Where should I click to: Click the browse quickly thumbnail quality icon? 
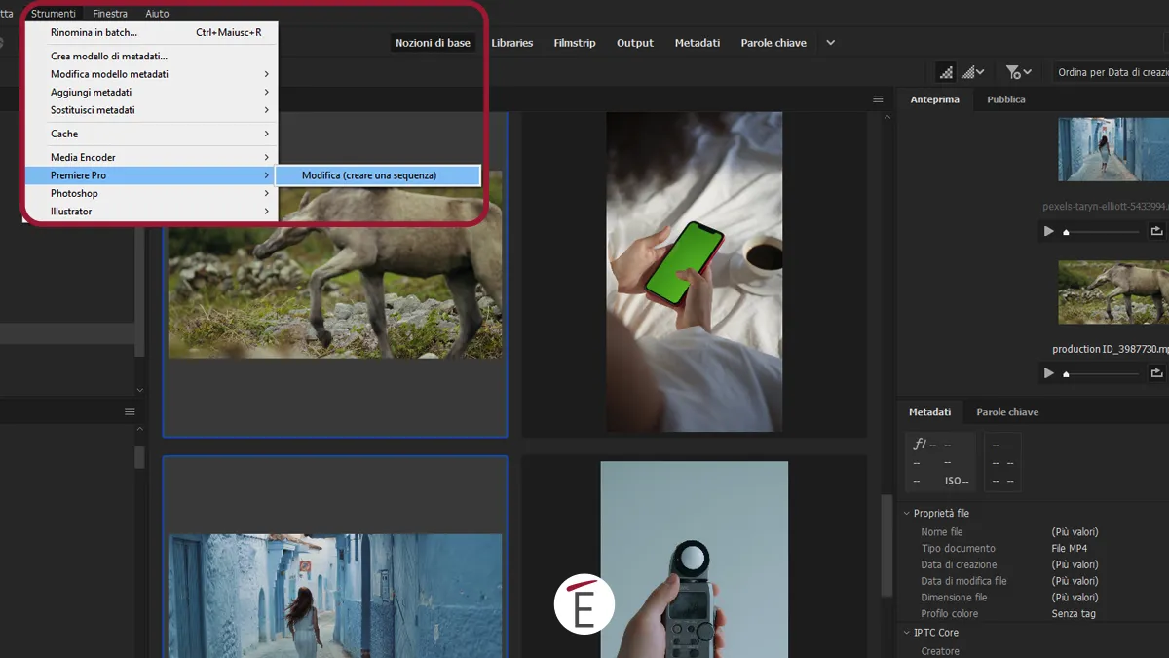(x=945, y=71)
